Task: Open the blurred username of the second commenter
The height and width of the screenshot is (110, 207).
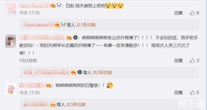Action: pos(42,38)
